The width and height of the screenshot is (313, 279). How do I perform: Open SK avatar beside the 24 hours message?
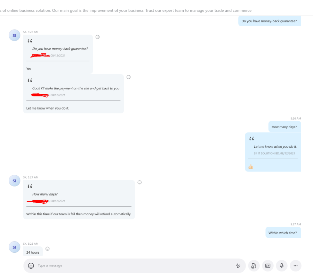click(14, 247)
